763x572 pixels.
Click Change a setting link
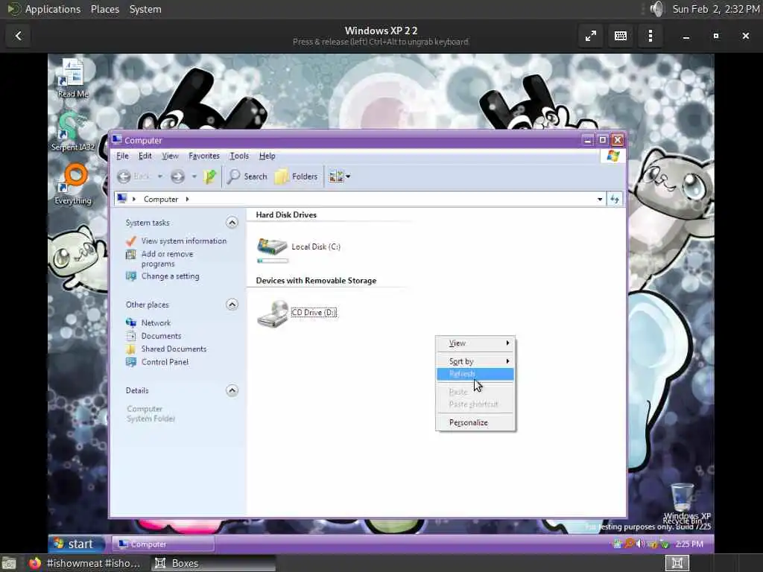[170, 276]
